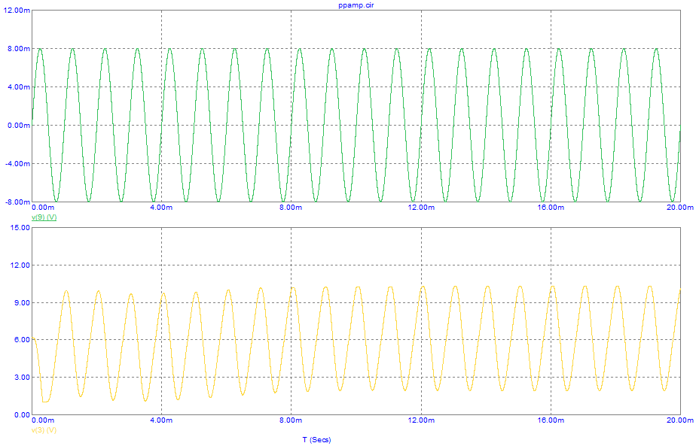Screen dimensions: 699x446
Task: Click 8.00m time label under upper plot
Action: [x=291, y=207]
